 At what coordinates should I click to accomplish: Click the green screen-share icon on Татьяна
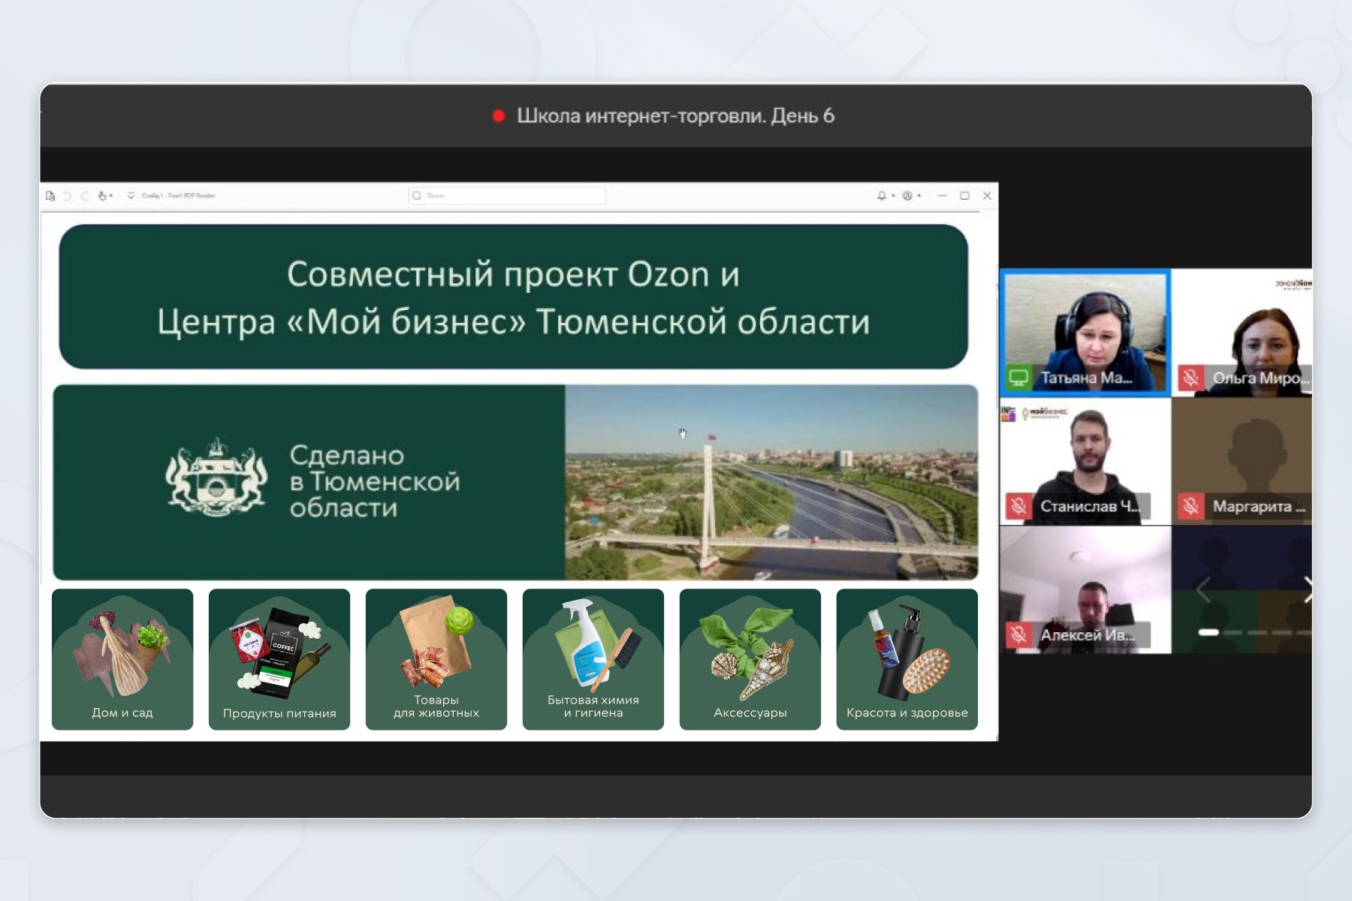pyautogui.click(x=1019, y=378)
